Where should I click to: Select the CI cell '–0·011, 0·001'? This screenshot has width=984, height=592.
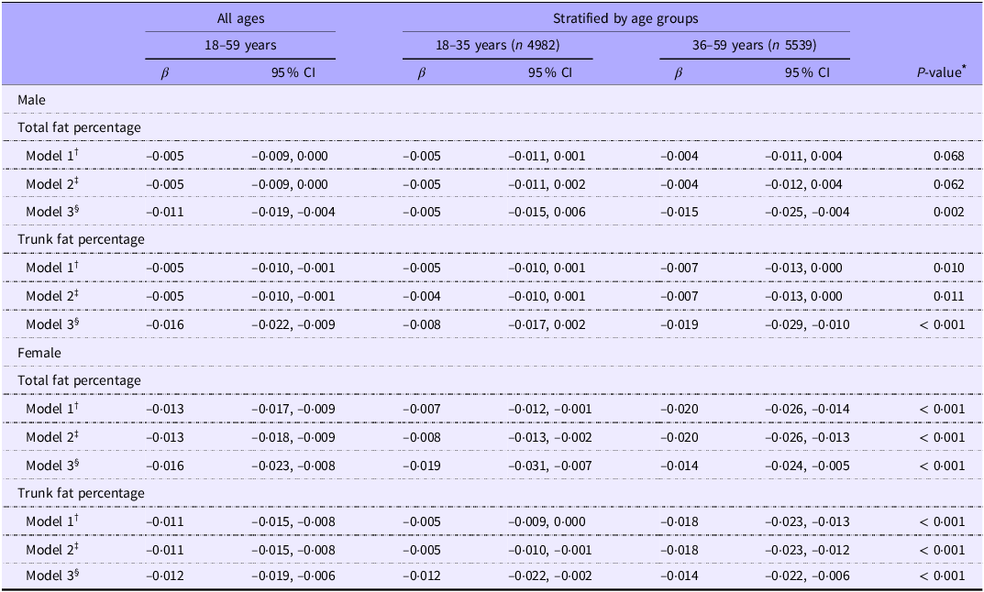[547, 156]
